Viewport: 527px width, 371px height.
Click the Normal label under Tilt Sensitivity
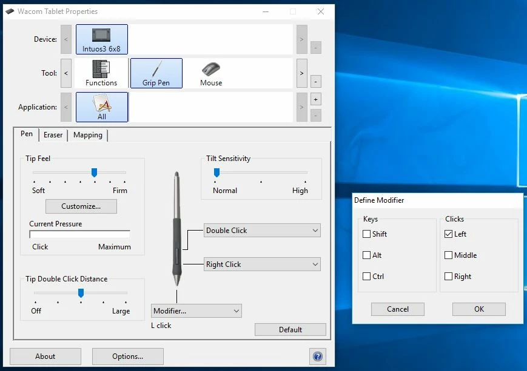[x=225, y=191]
